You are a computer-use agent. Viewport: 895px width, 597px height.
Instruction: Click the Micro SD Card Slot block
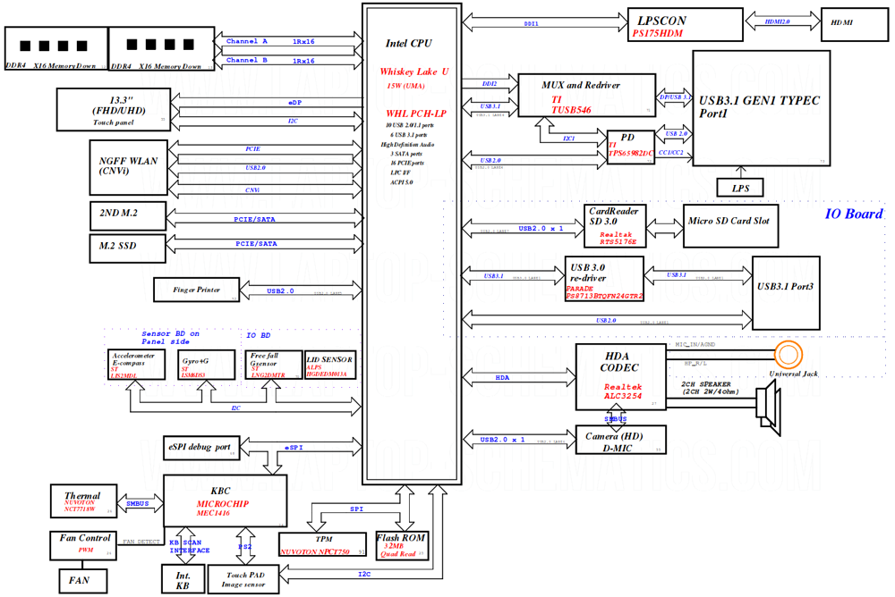click(x=730, y=226)
